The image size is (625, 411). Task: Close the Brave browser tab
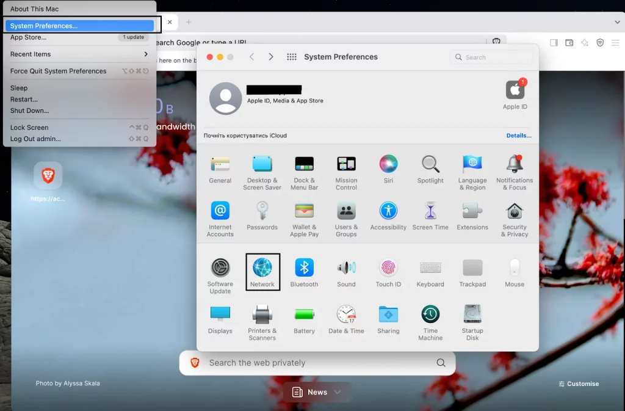[x=170, y=22]
